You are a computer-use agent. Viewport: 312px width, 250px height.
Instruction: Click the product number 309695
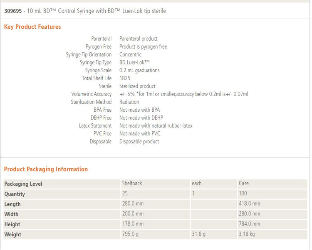[13, 11]
